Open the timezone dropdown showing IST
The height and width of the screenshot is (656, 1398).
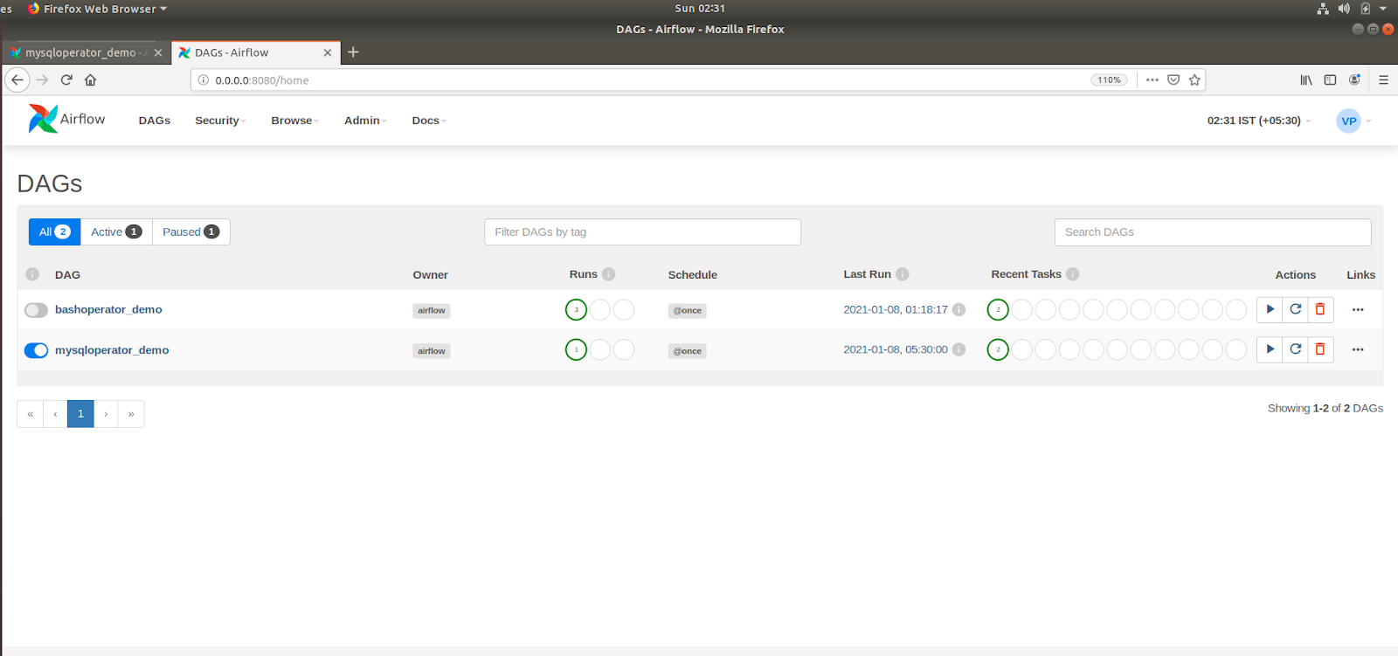[1258, 121]
